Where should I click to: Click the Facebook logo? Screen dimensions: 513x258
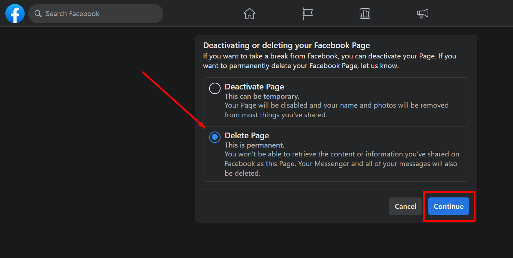click(15, 13)
